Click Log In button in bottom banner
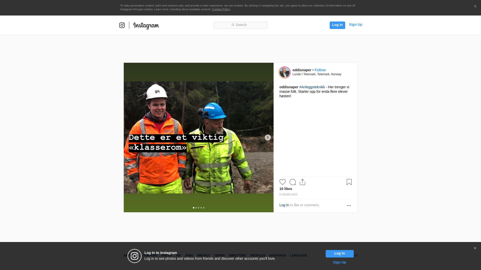Viewport: 481px width, 270px height. click(339, 254)
